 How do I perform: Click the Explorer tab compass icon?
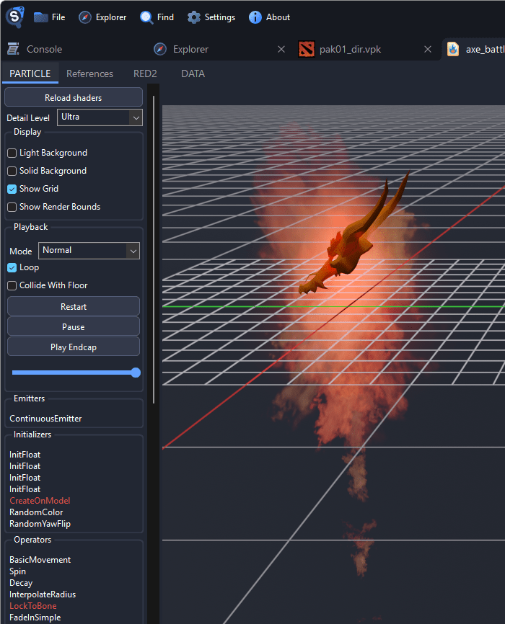point(160,49)
